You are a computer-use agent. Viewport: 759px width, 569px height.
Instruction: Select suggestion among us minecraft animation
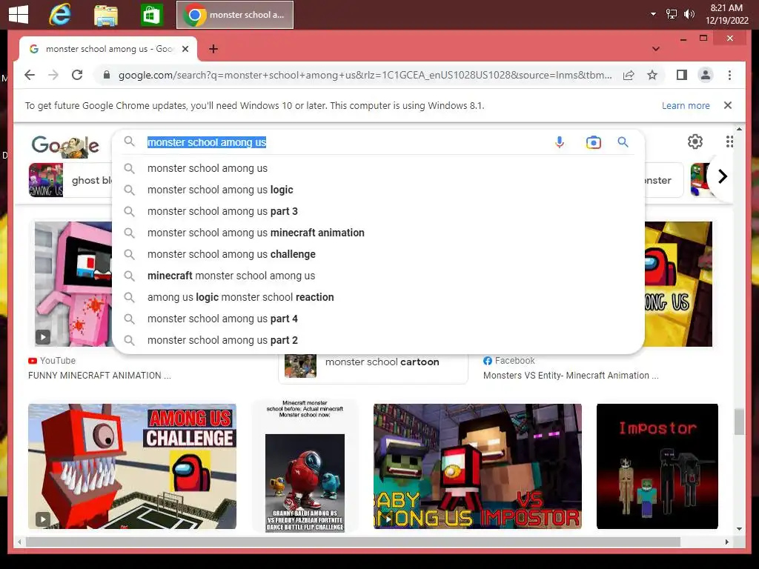378,233
